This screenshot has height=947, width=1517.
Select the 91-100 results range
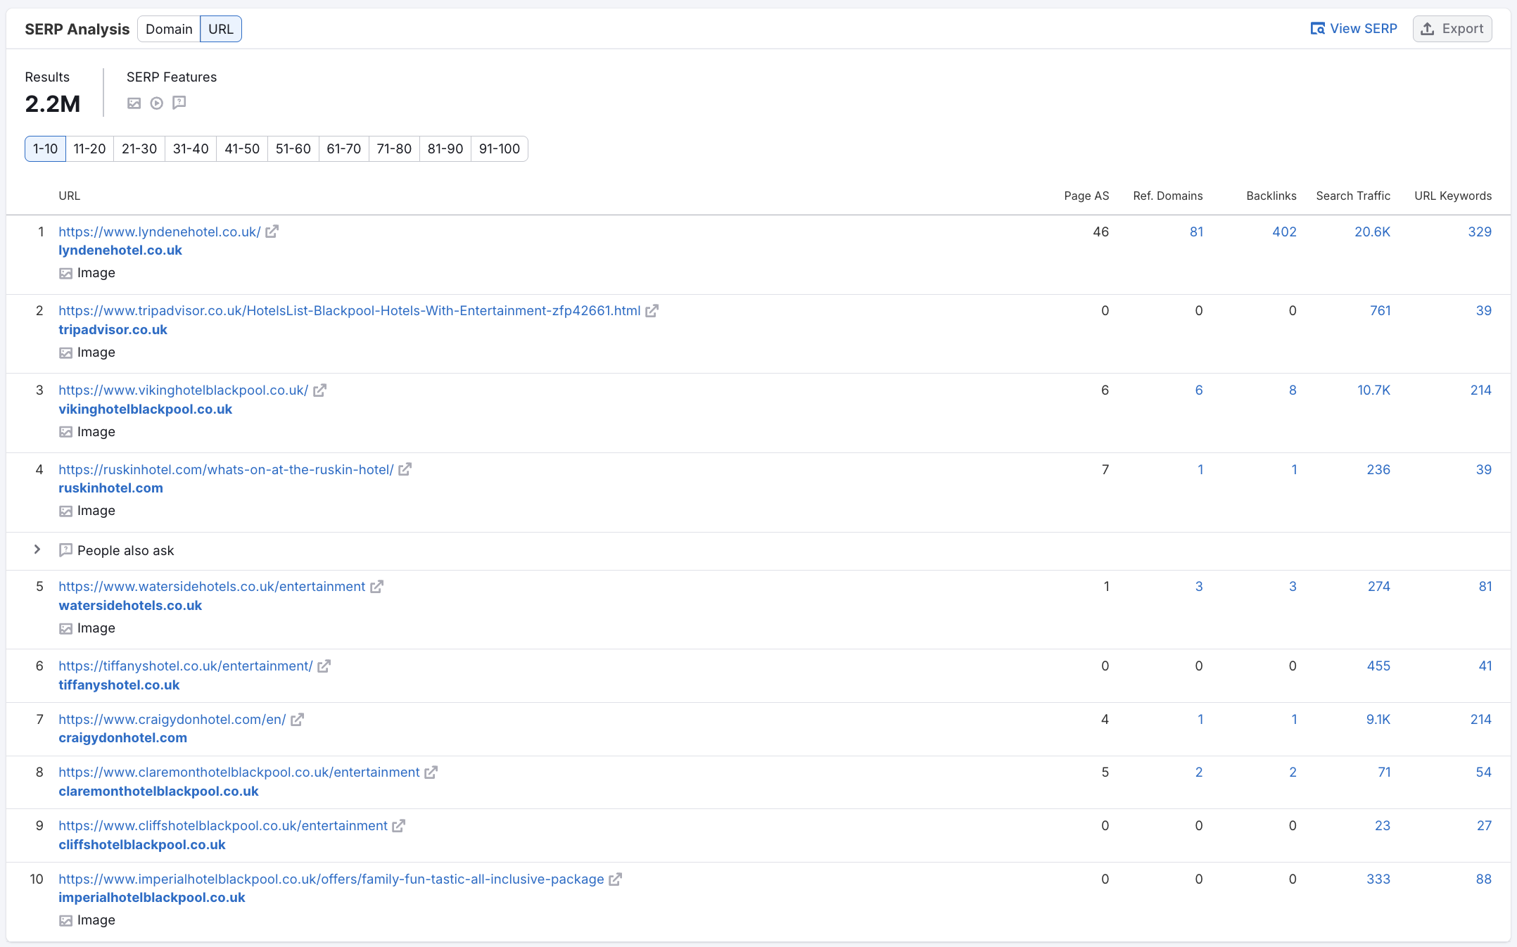(499, 149)
